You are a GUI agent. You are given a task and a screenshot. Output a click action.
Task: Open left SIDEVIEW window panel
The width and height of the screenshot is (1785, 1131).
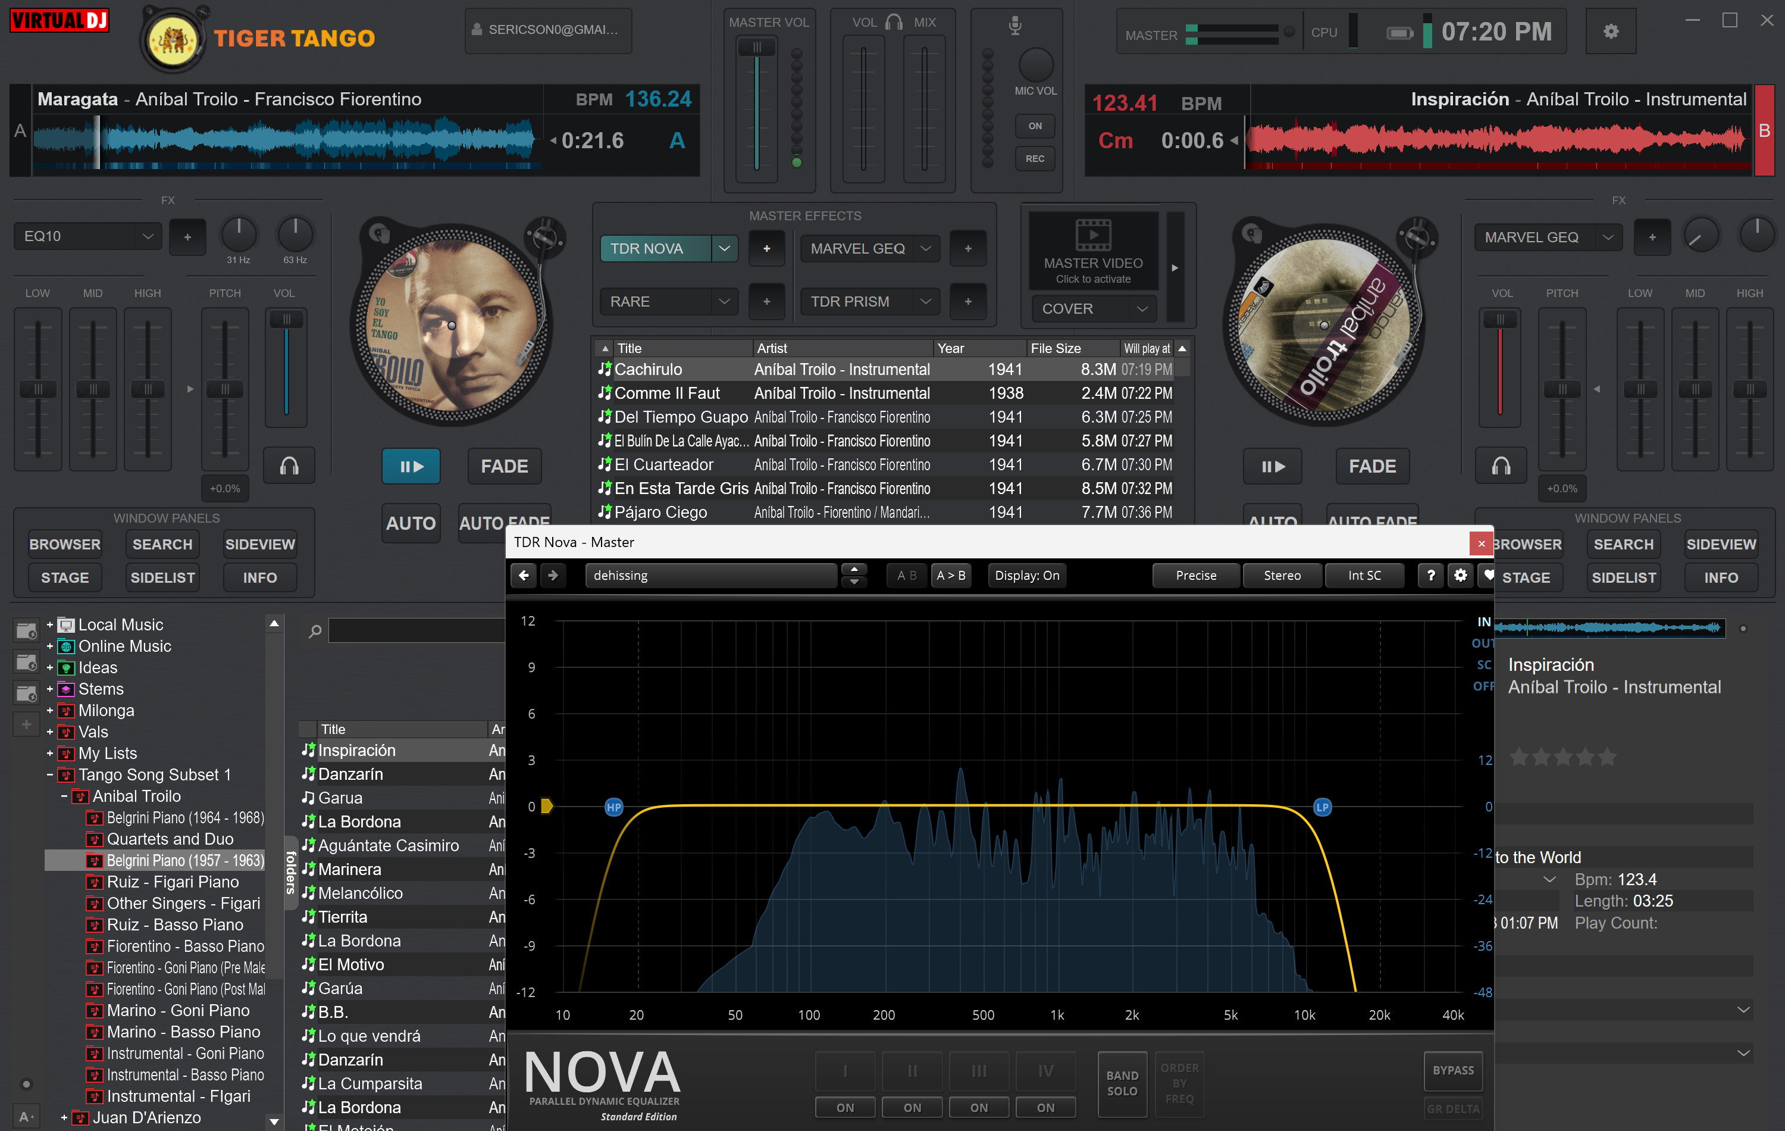259,544
